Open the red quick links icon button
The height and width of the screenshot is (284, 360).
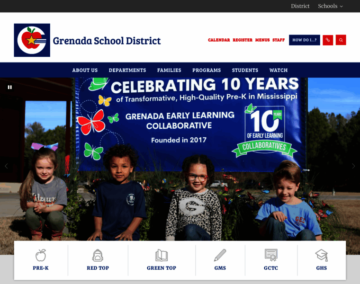[328, 40]
